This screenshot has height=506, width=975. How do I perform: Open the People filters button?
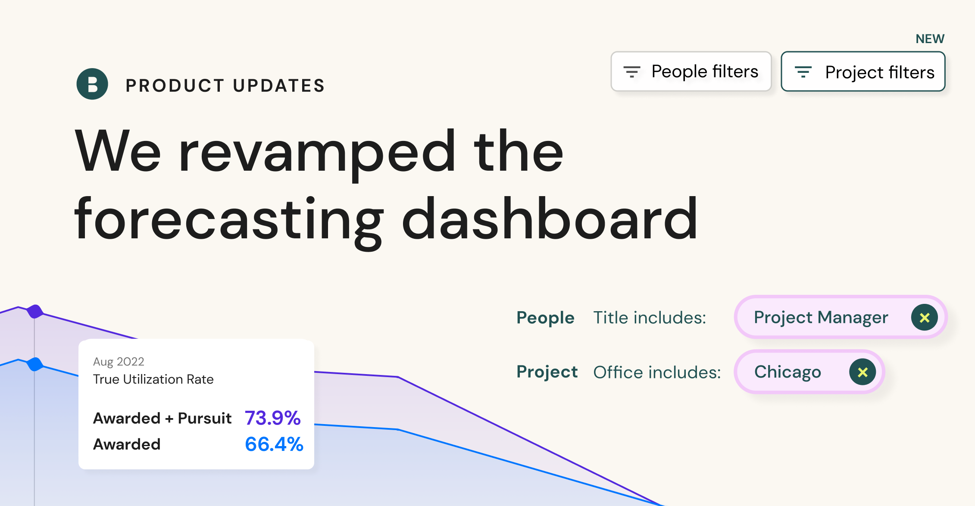click(691, 72)
